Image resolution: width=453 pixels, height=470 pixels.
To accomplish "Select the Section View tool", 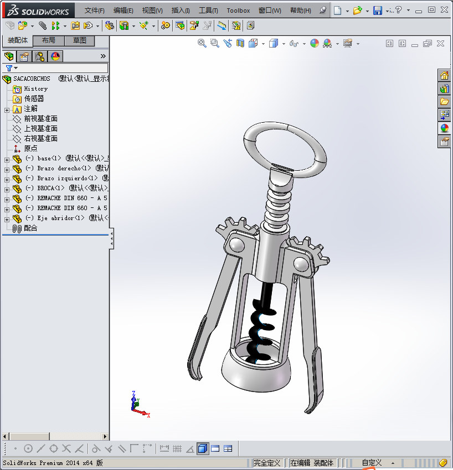I will (240, 43).
